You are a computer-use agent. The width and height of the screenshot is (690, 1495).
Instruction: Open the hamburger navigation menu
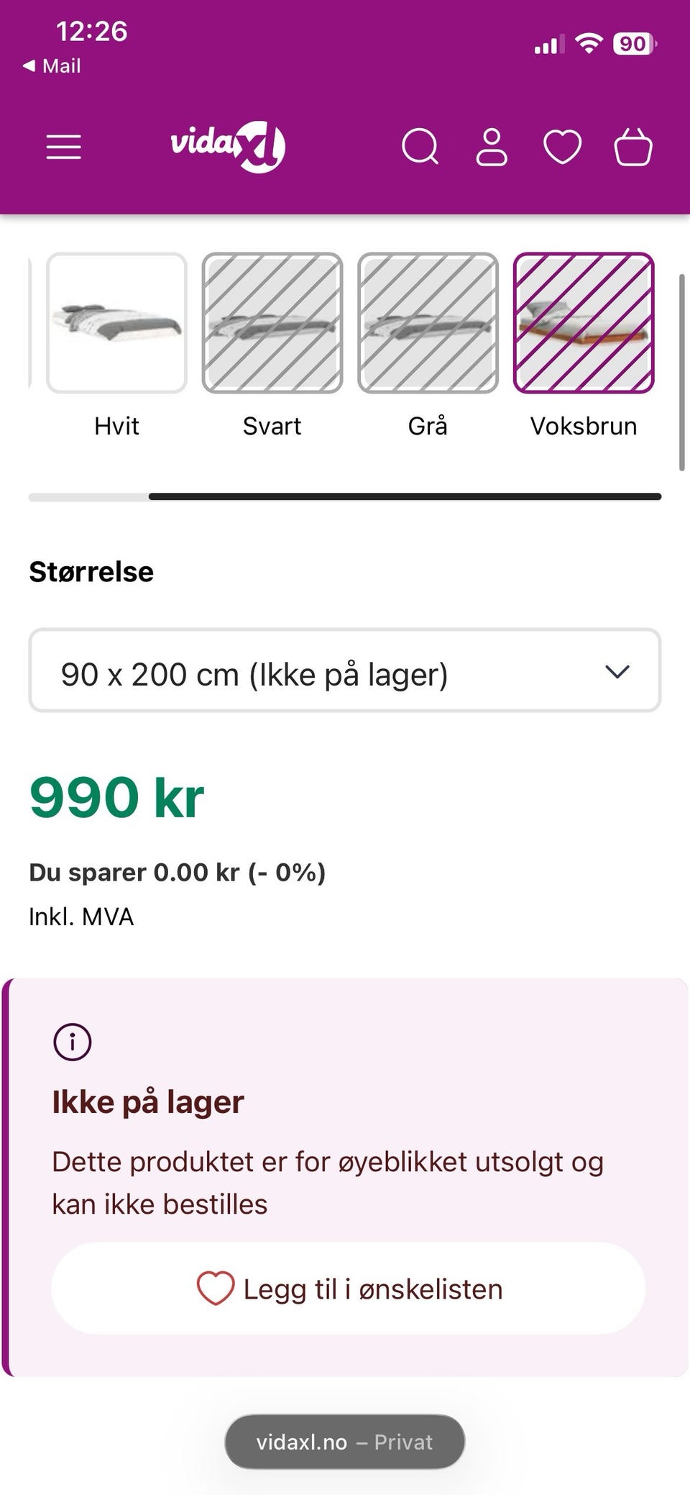click(64, 147)
